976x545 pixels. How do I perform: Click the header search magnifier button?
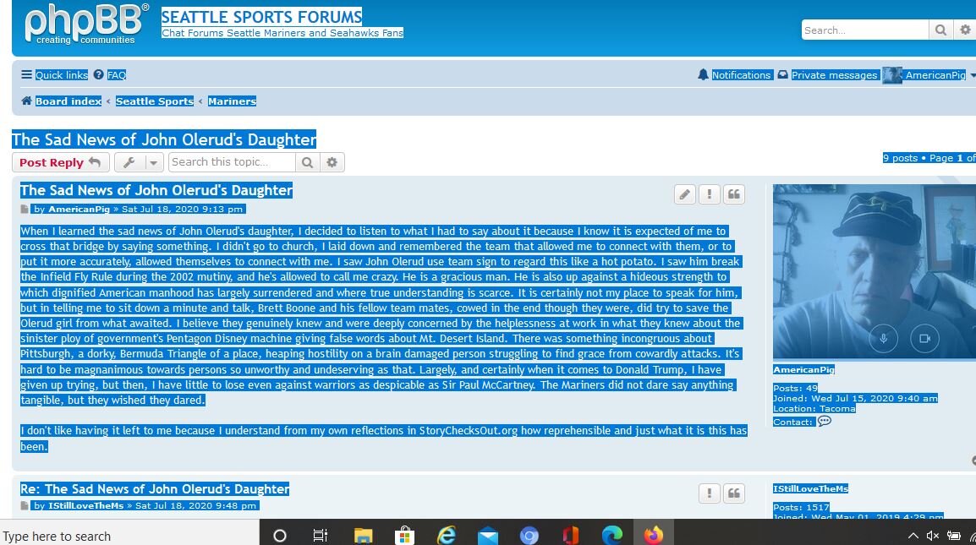coord(940,30)
